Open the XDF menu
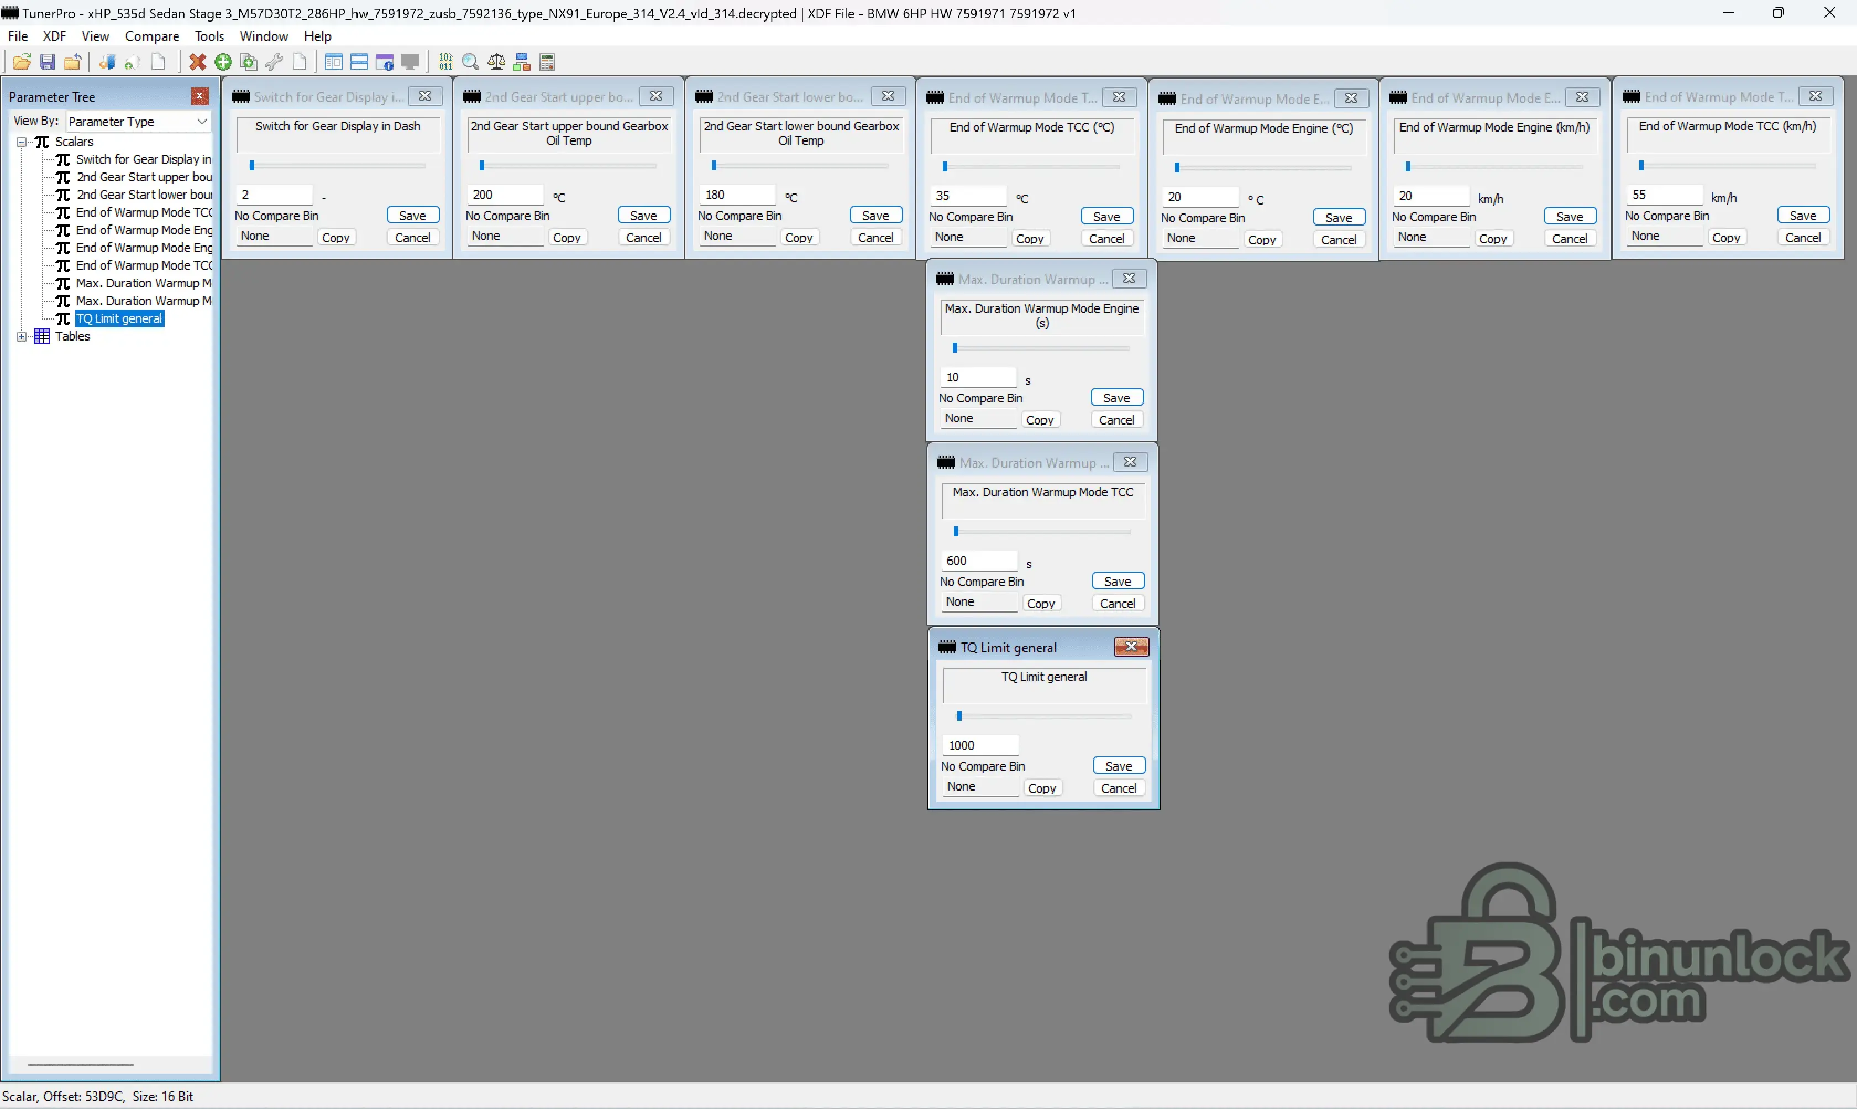This screenshot has width=1857, height=1109. tap(55, 36)
